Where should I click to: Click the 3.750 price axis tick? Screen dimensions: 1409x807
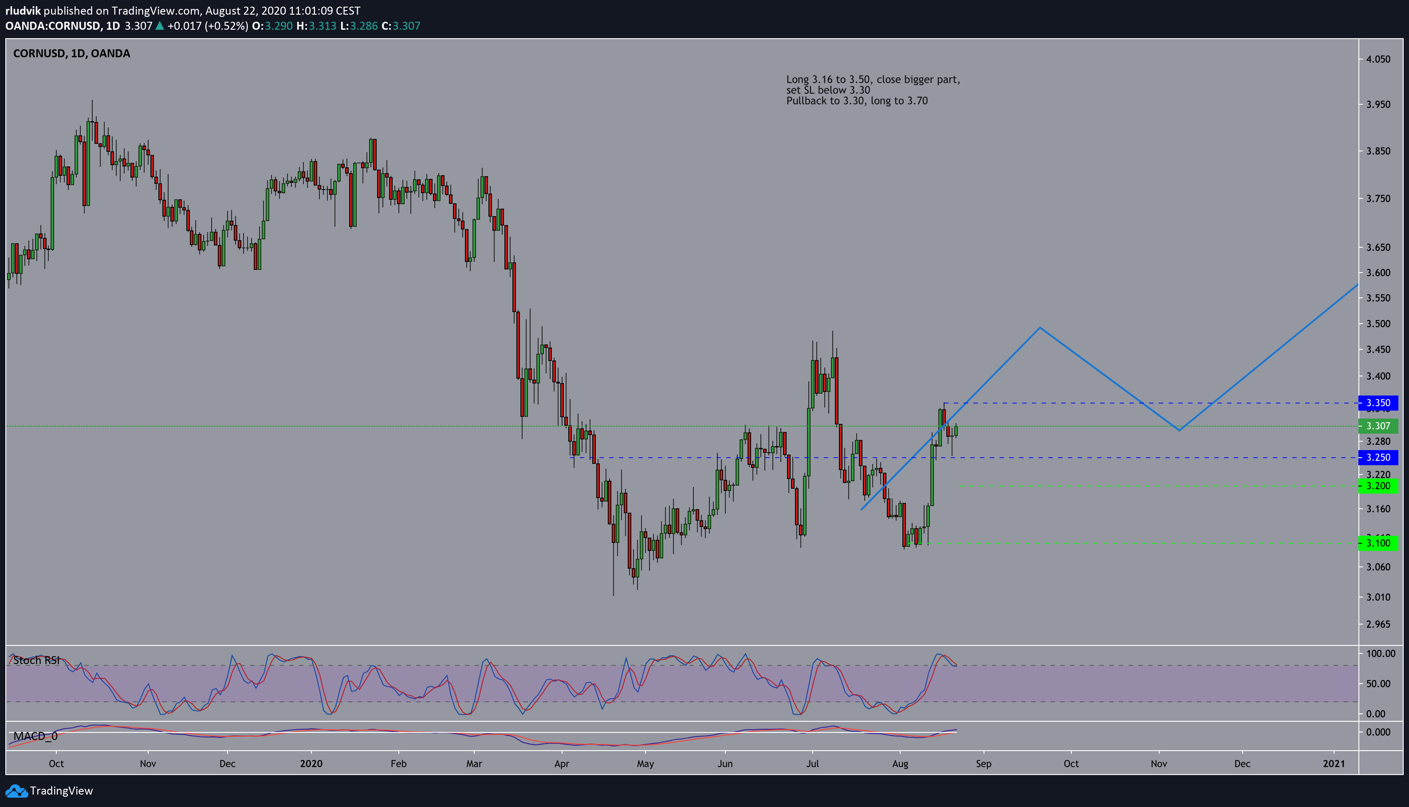[x=1378, y=199]
